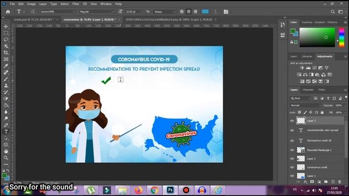Screen dimensions: 349x196
Task: Open the font style Regular dropdown
Action: [97, 11]
